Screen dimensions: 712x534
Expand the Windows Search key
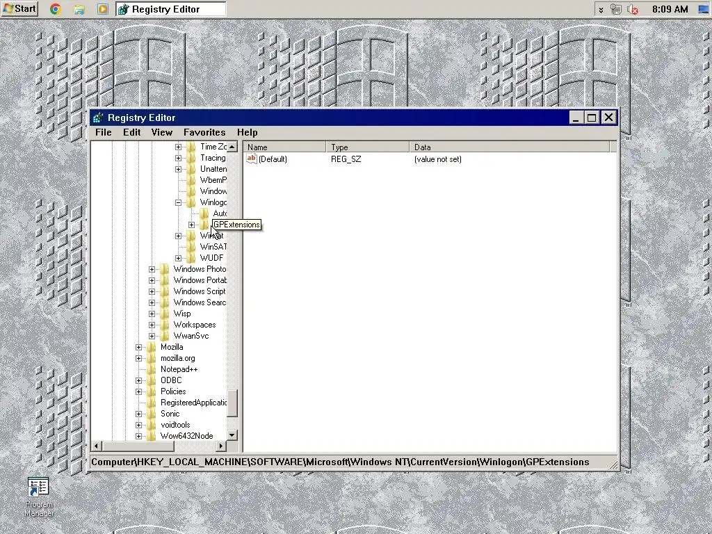pyautogui.click(x=152, y=302)
